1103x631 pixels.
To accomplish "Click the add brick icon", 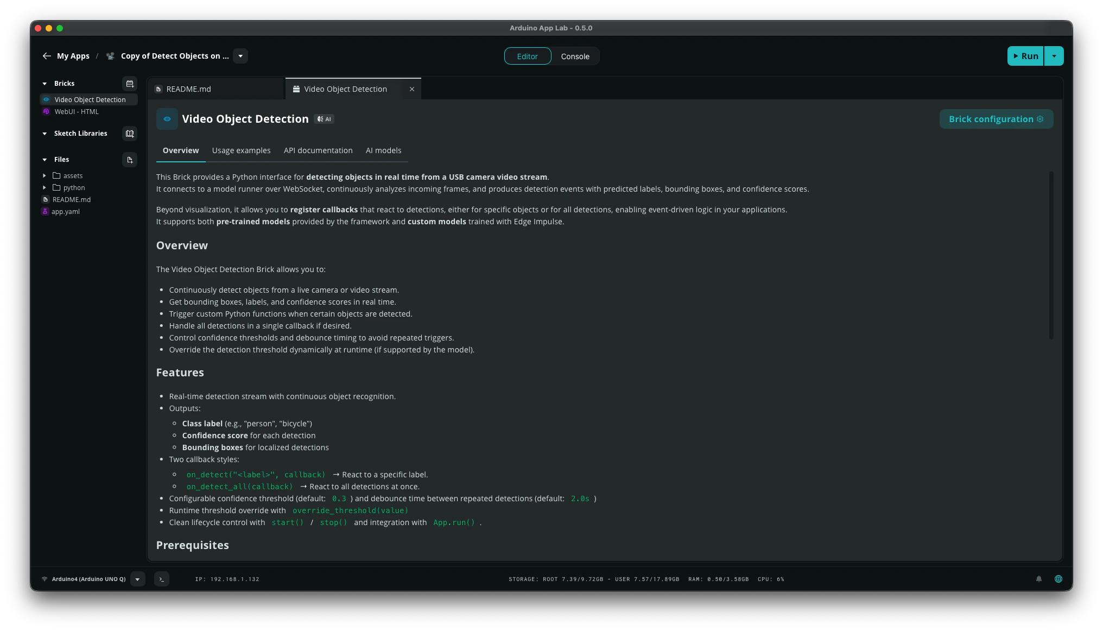I will click(x=130, y=84).
